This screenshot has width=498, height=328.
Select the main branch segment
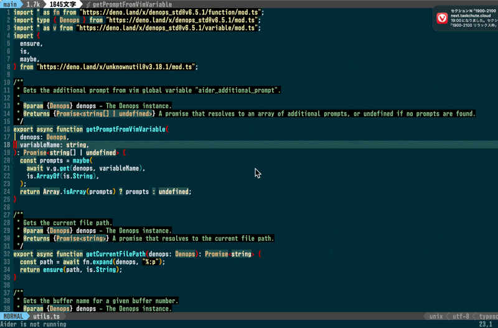[10, 4]
